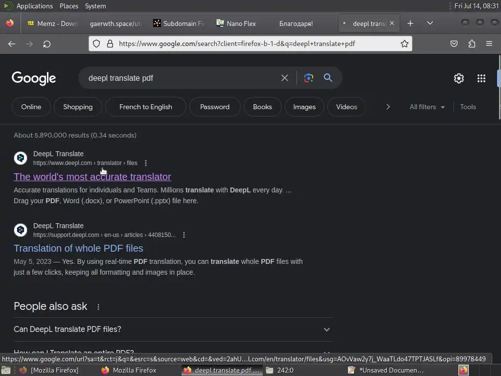
Task: Open the System menu
Action: coord(95,6)
